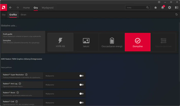Click the vertical scrollbar

(x=179, y=52)
